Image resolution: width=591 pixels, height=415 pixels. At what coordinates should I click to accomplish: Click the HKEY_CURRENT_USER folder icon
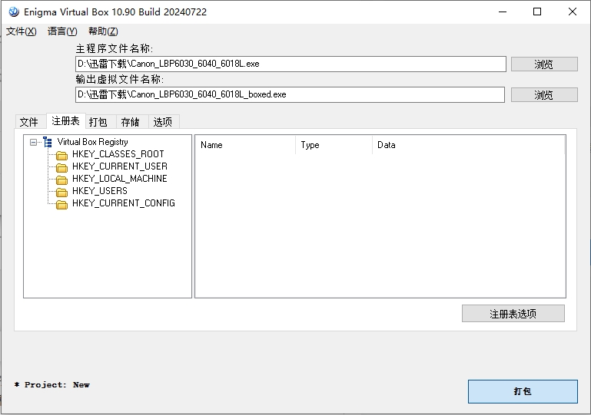[x=62, y=167]
